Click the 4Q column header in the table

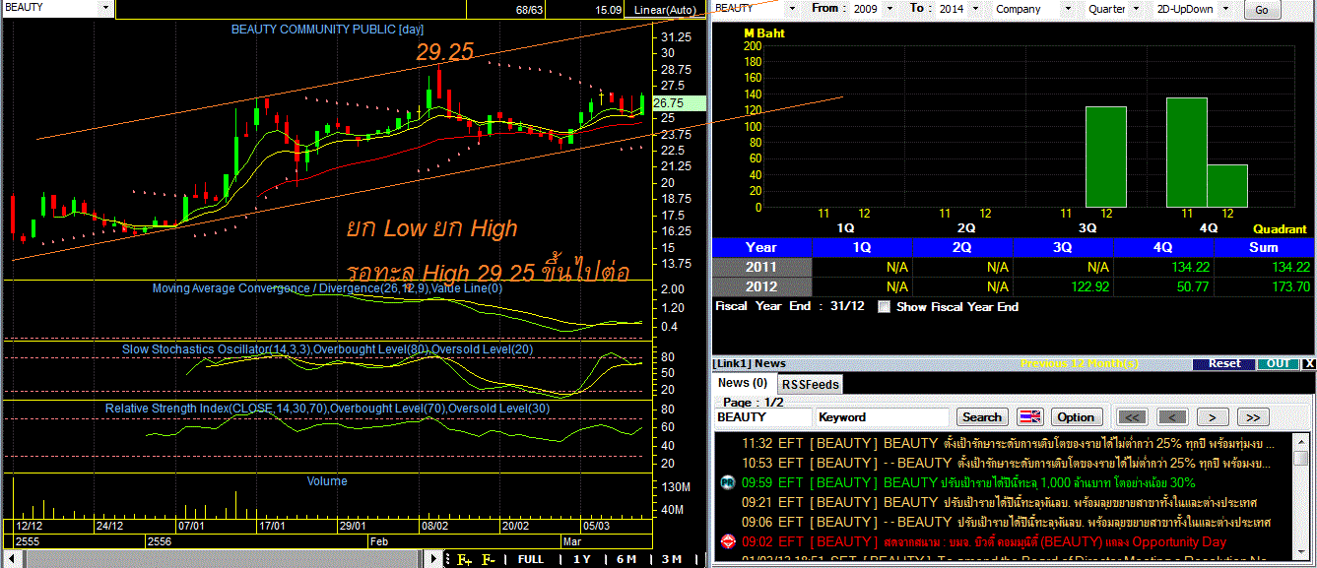click(x=1163, y=247)
